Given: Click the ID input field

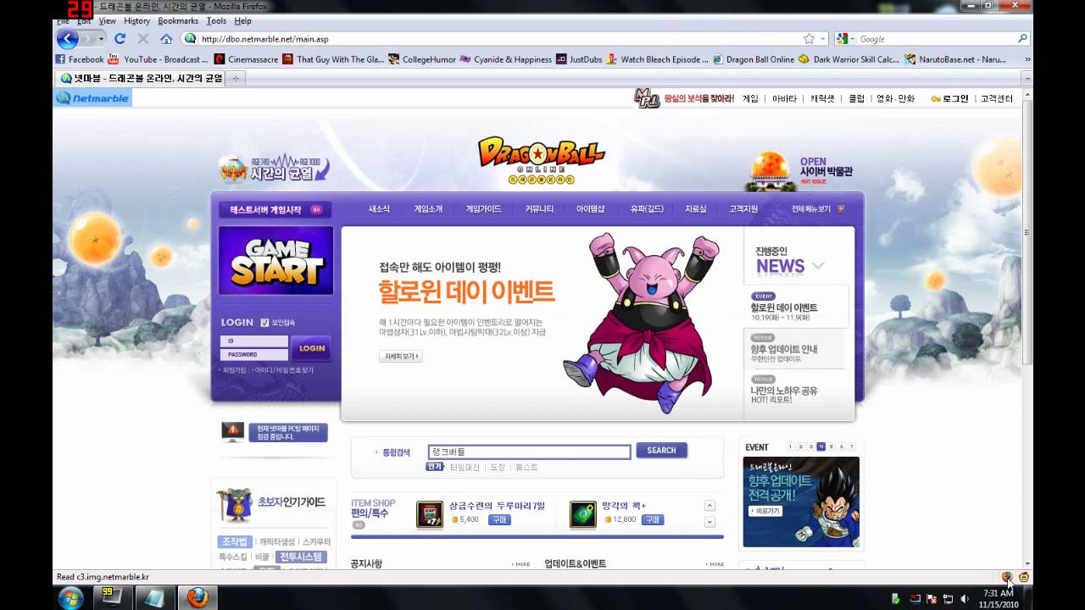Looking at the screenshot, I should tap(254, 341).
